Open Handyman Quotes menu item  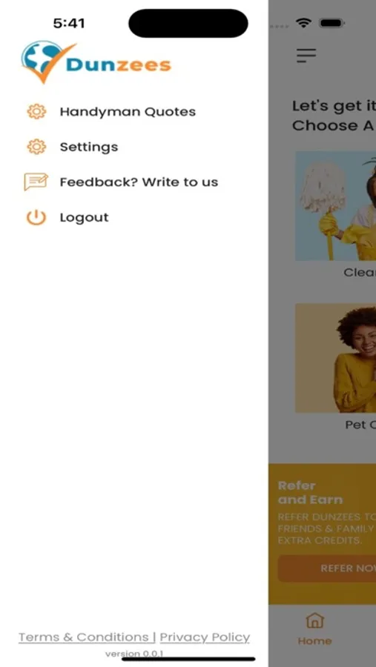(128, 111)
